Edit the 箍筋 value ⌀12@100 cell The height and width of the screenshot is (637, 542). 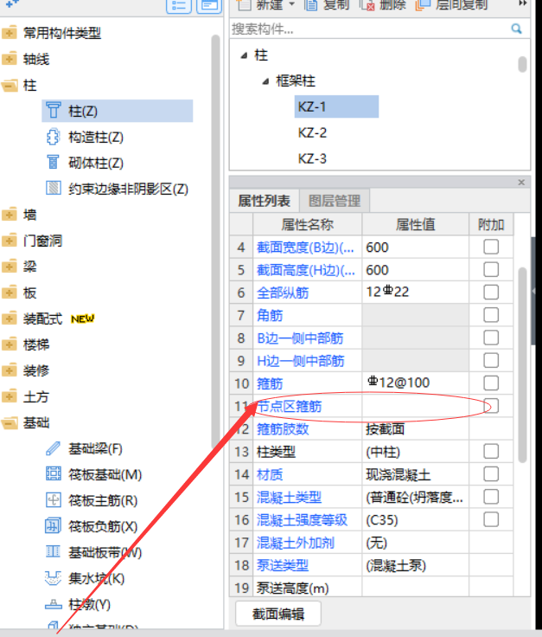(x=416, y=383)
